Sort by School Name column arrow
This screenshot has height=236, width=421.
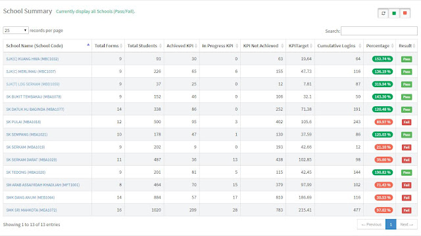coord(88,45)
